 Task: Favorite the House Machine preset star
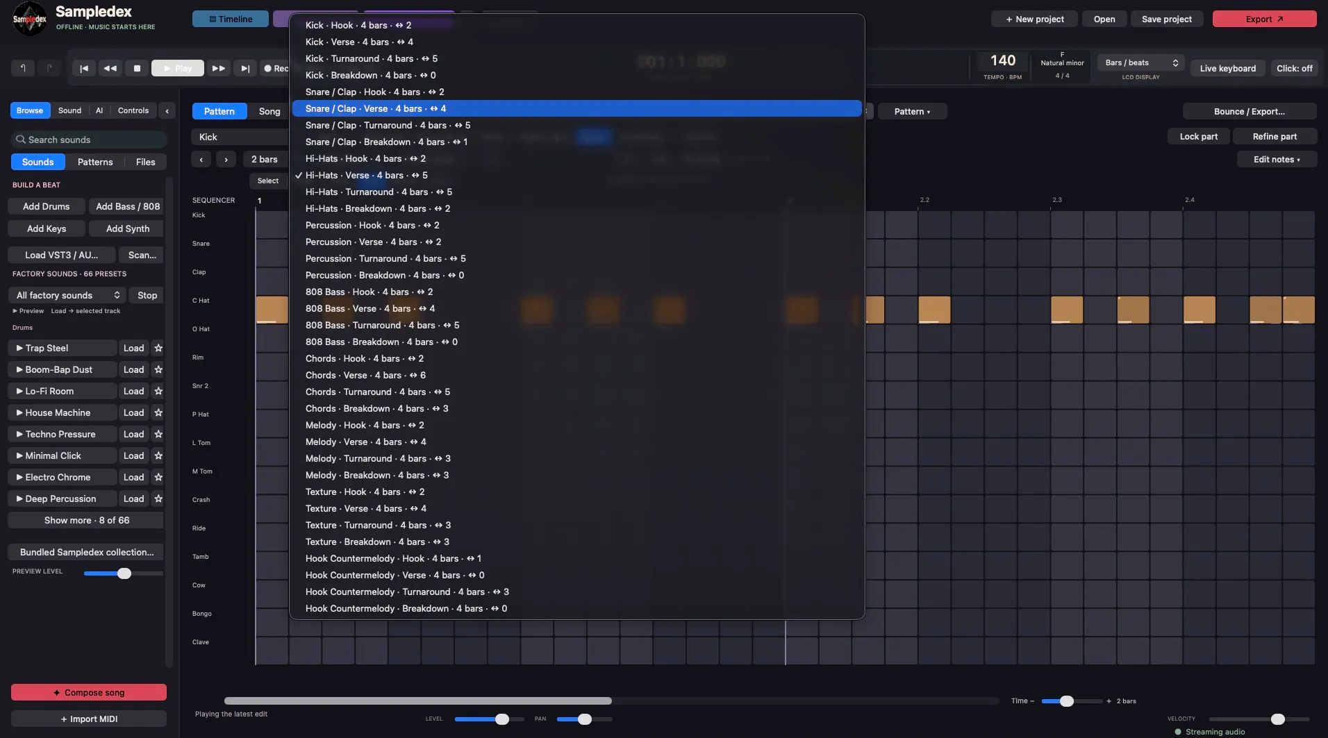pyautogui.click(x=158, y=412)
